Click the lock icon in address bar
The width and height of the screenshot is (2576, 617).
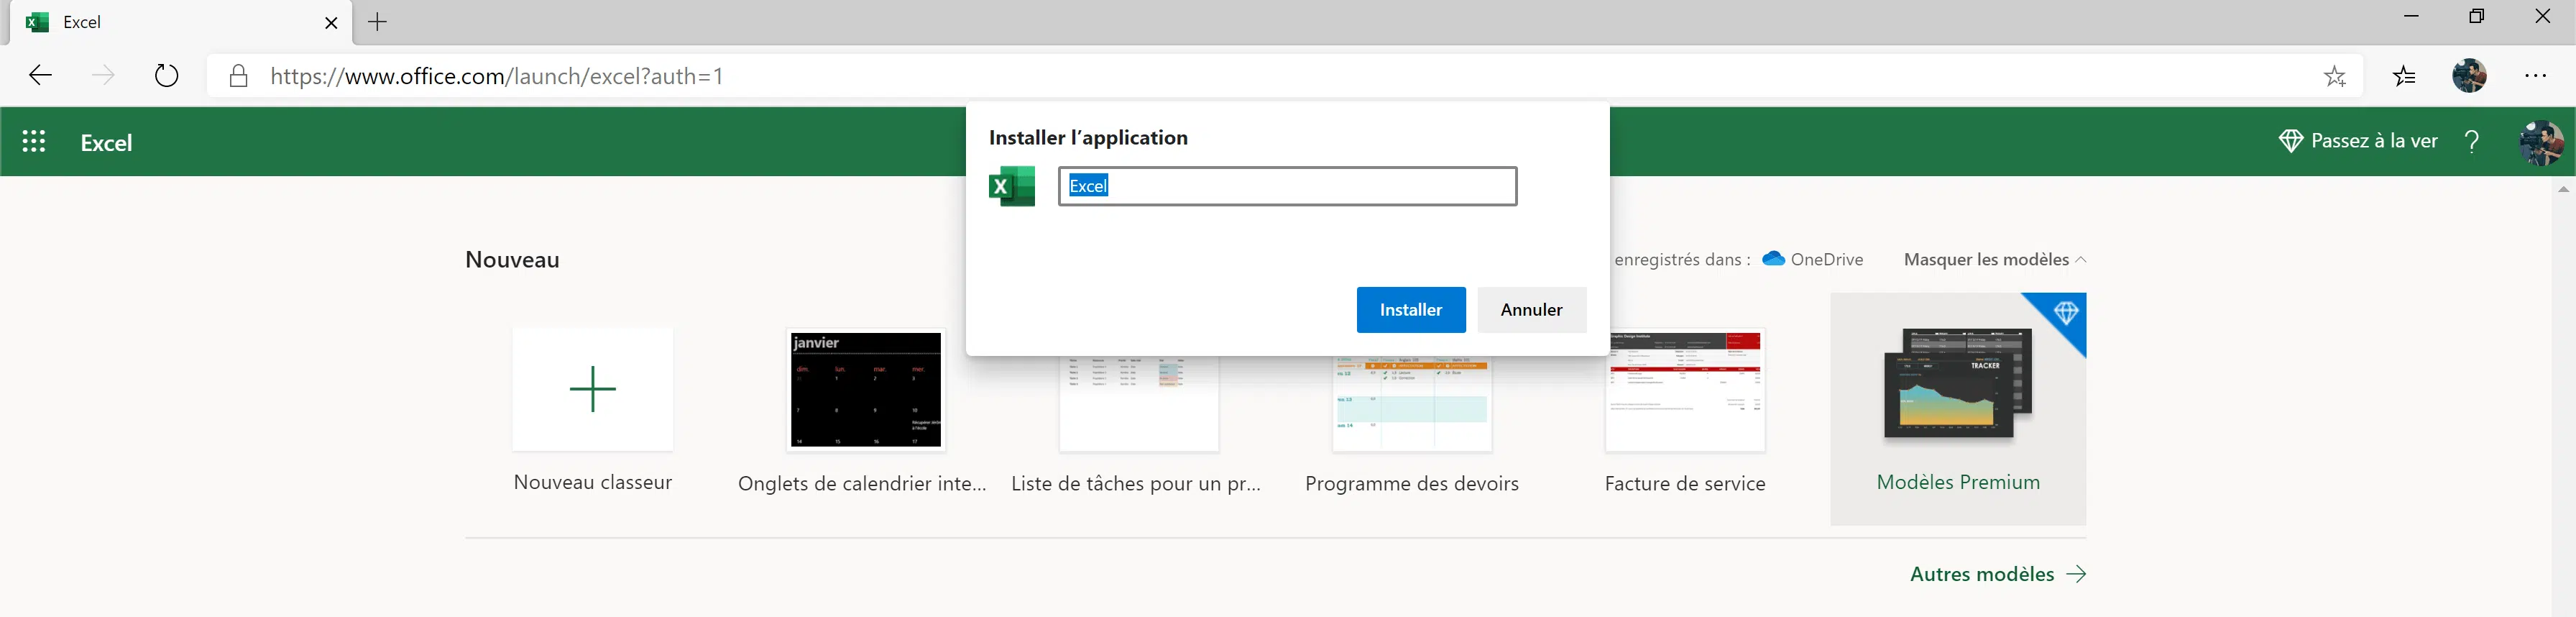tap(238, 76)
